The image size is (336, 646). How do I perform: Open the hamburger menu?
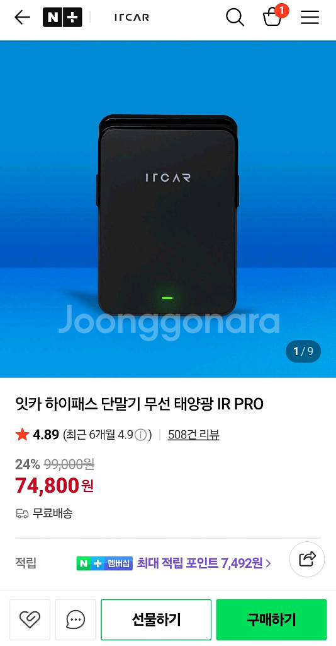point(310,17)
